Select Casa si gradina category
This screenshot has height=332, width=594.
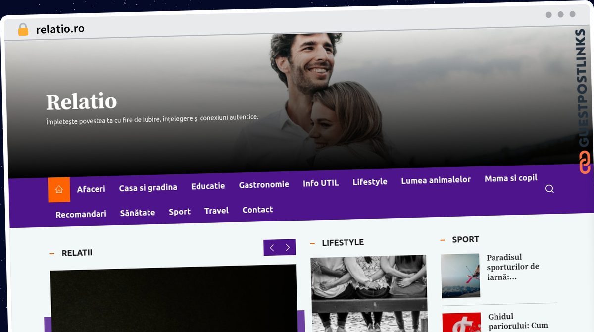click(148, 187)
